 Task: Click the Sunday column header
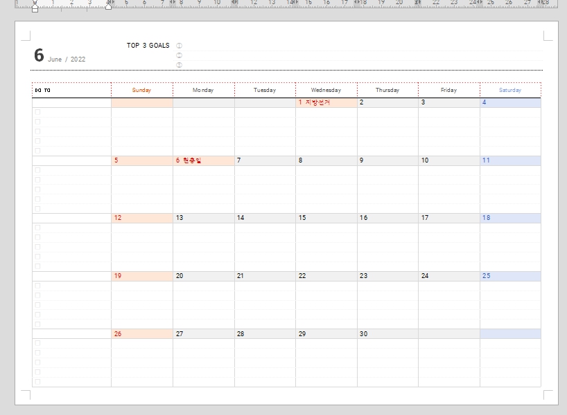[x=141, y=90]
